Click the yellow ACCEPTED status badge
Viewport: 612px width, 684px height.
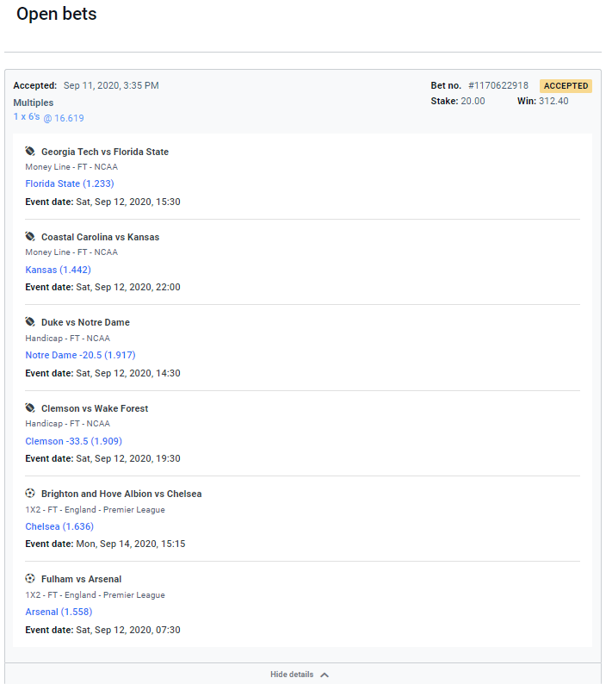pos(566,86)
